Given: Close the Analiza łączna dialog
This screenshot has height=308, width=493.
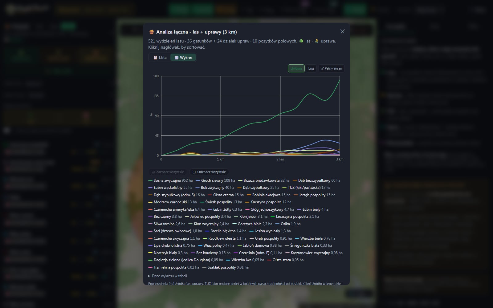Looking at the screenshot, I should (342, 31).
